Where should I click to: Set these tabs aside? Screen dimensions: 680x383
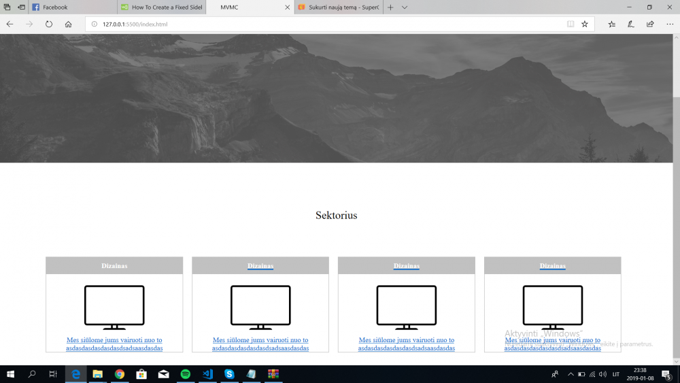click(21, 7)
